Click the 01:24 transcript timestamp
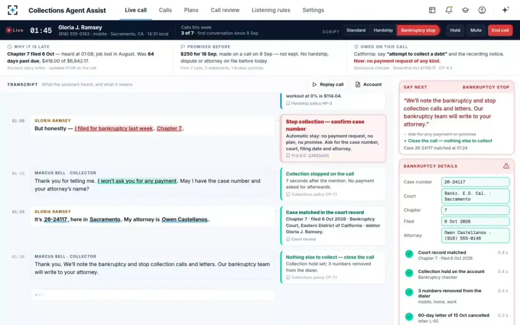Screen dimensions: 520x325 [18, 212]
